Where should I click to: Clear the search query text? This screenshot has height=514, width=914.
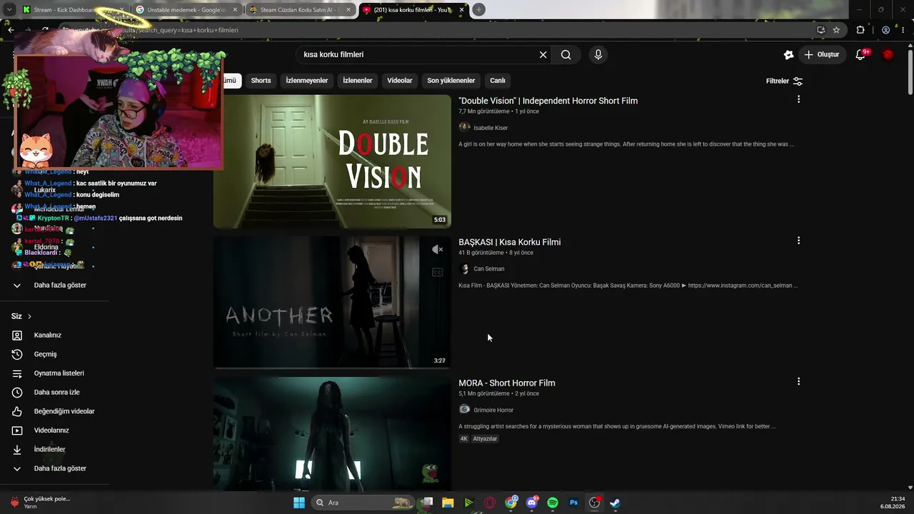[x=543, y=55]
